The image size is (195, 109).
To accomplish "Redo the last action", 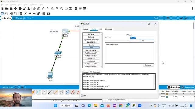I will coord(48,8).
